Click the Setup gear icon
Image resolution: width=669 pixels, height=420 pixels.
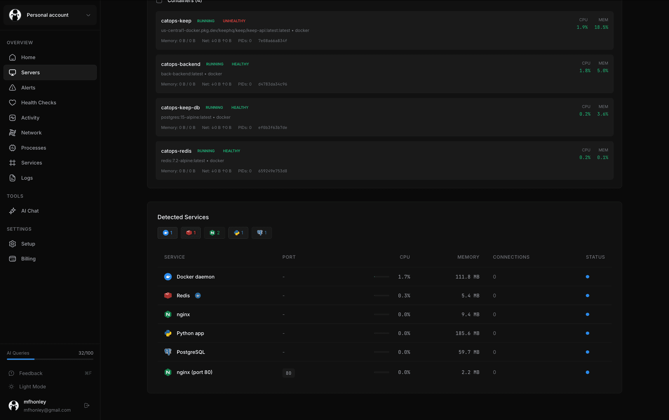[x=12, y=244]
